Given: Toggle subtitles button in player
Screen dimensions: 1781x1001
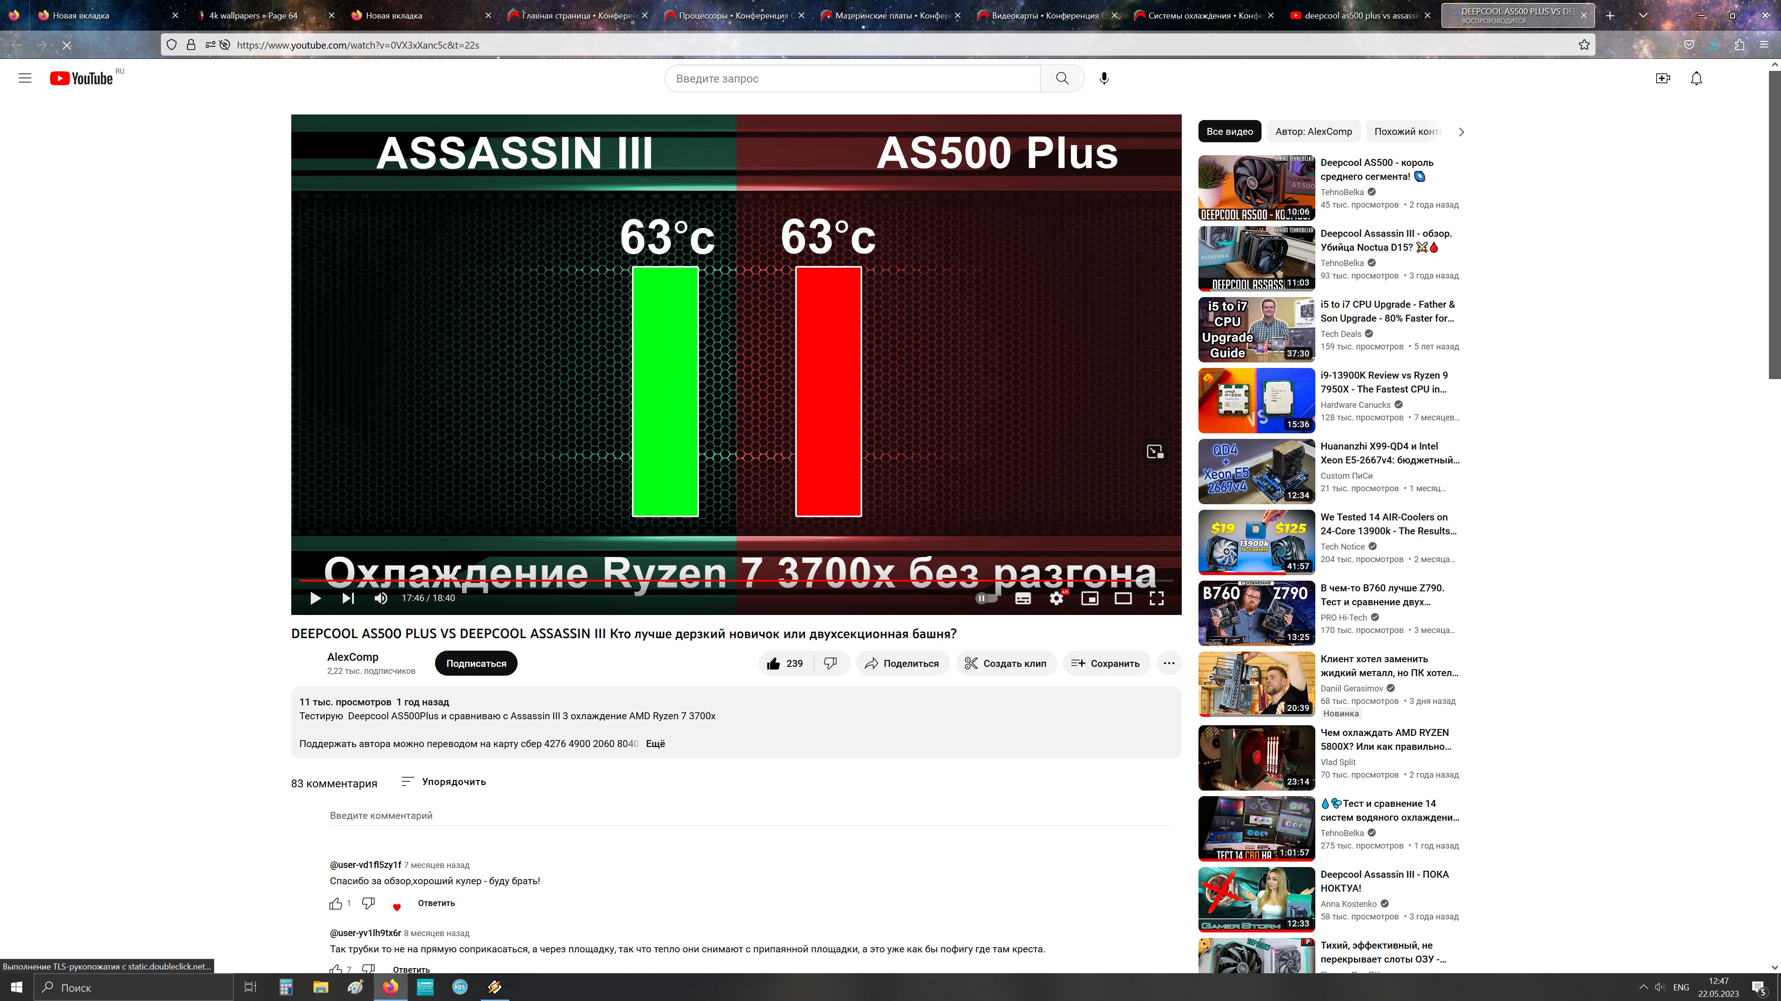Looking at the screenshot, I should pyautogui.click(x=1023, y=598).
